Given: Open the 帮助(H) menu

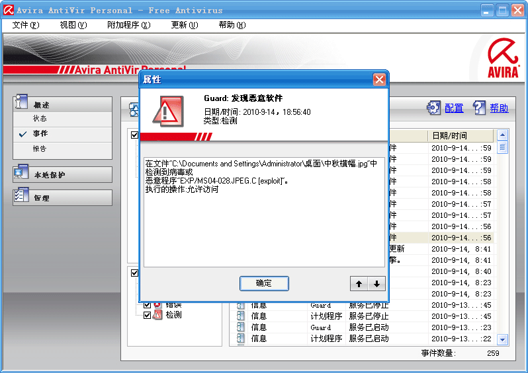Looking at the screenshot, I should [232, 25].
